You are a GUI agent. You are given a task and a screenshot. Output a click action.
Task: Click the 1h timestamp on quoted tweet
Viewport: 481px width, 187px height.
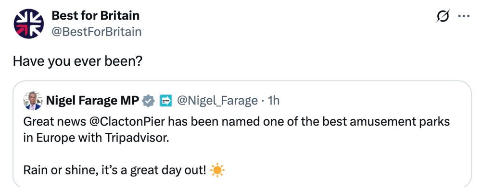pyautogui.click(x=274, y=100)
